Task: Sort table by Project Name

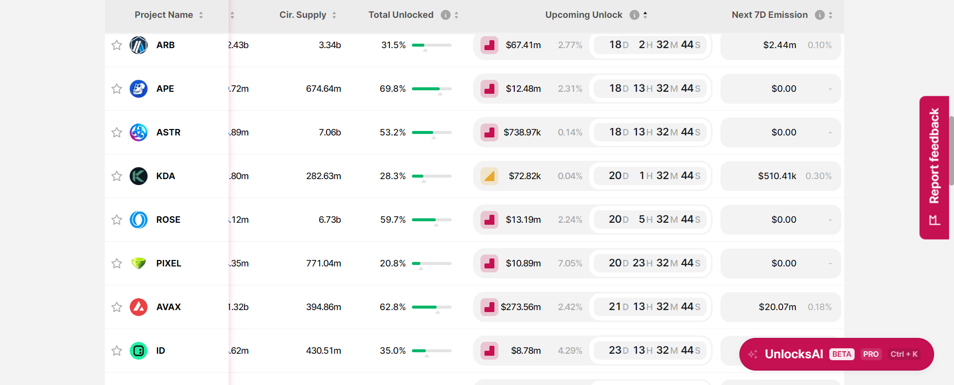Action: [x=201, y=15]
